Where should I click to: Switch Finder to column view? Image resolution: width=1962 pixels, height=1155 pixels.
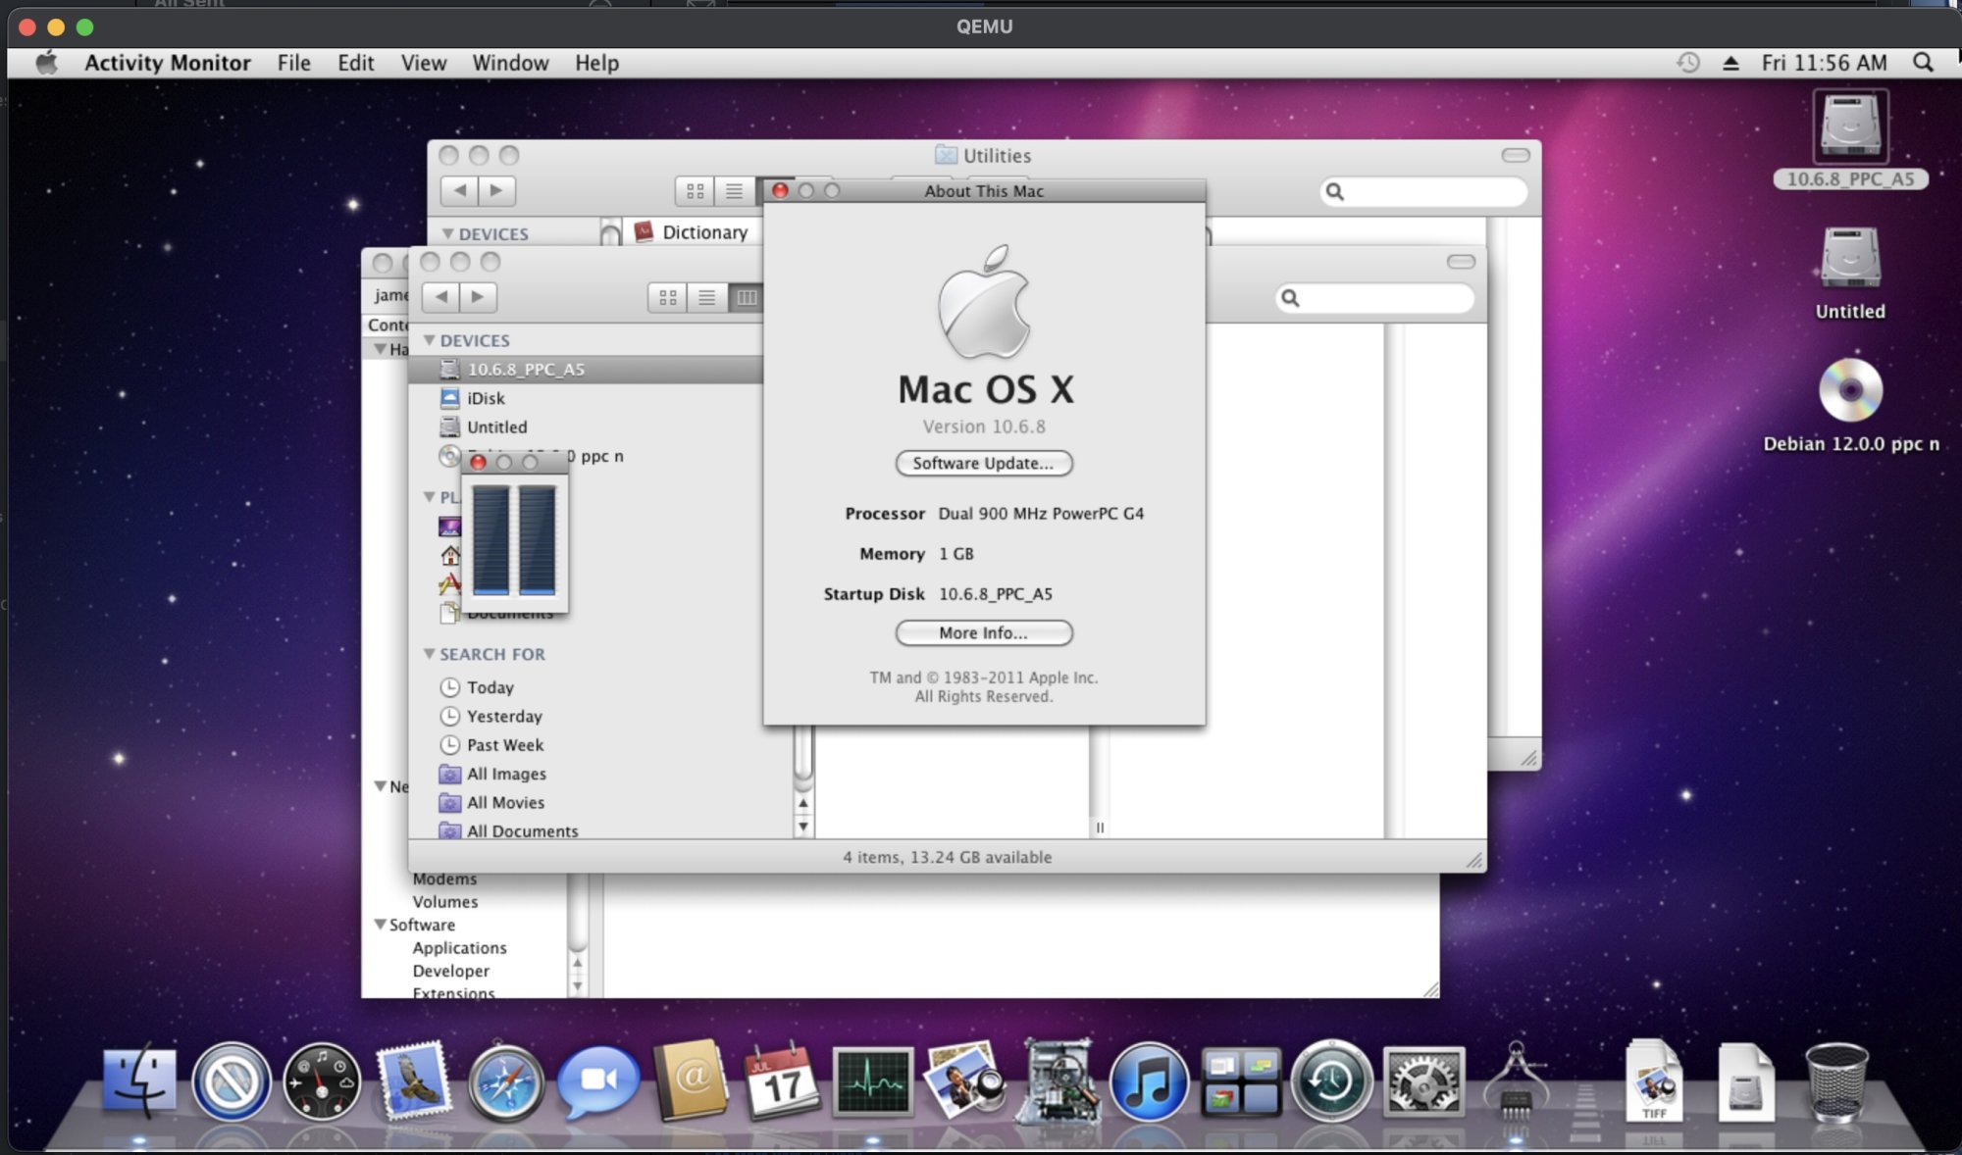point(747,297)
